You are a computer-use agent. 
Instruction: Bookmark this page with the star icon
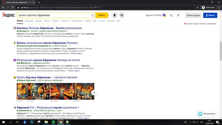tap(197, 8)
